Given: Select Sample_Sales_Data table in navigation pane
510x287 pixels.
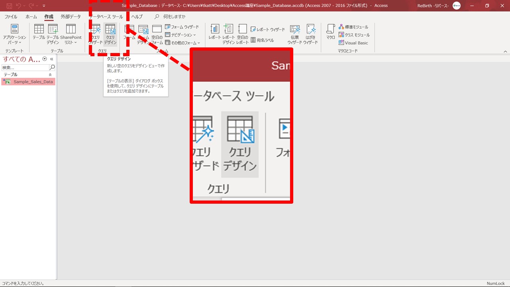Looking at the screenshot, I should pyautogui.click(x=33, y=82).
